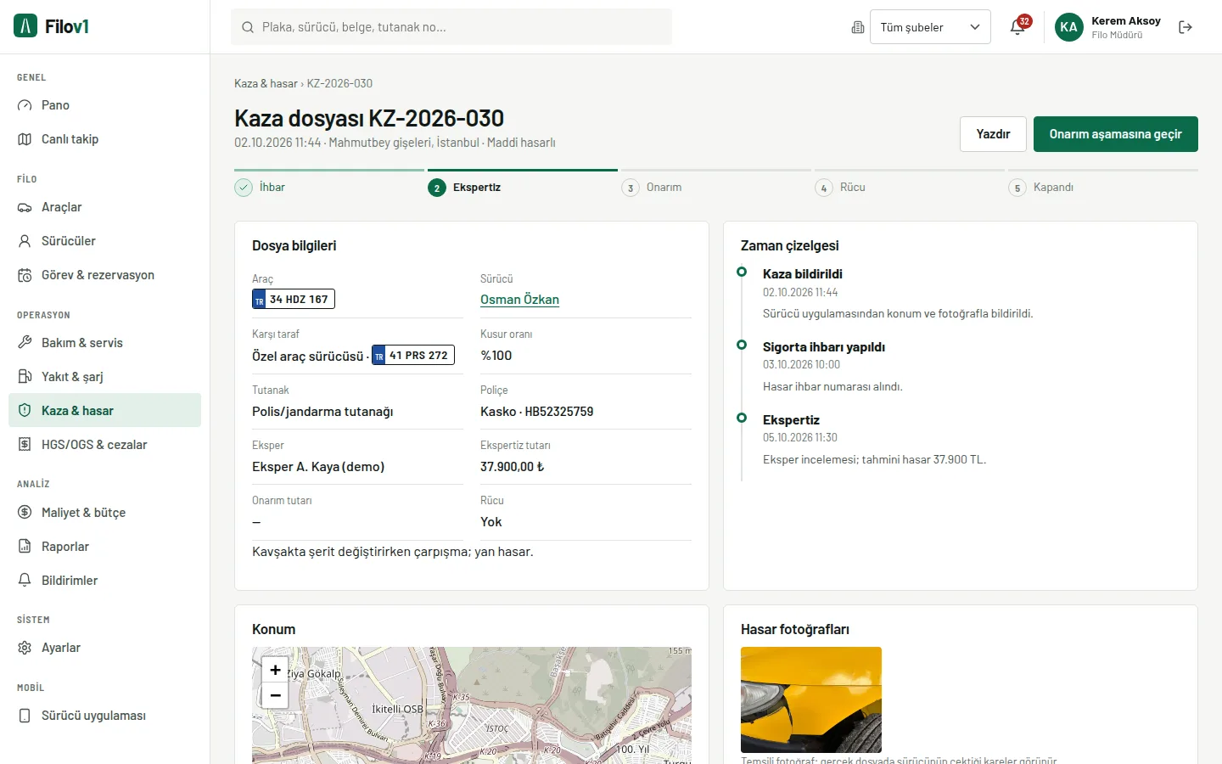Open Pano from the sidebar
The image size is (1222, 764).
click(104, 105)
